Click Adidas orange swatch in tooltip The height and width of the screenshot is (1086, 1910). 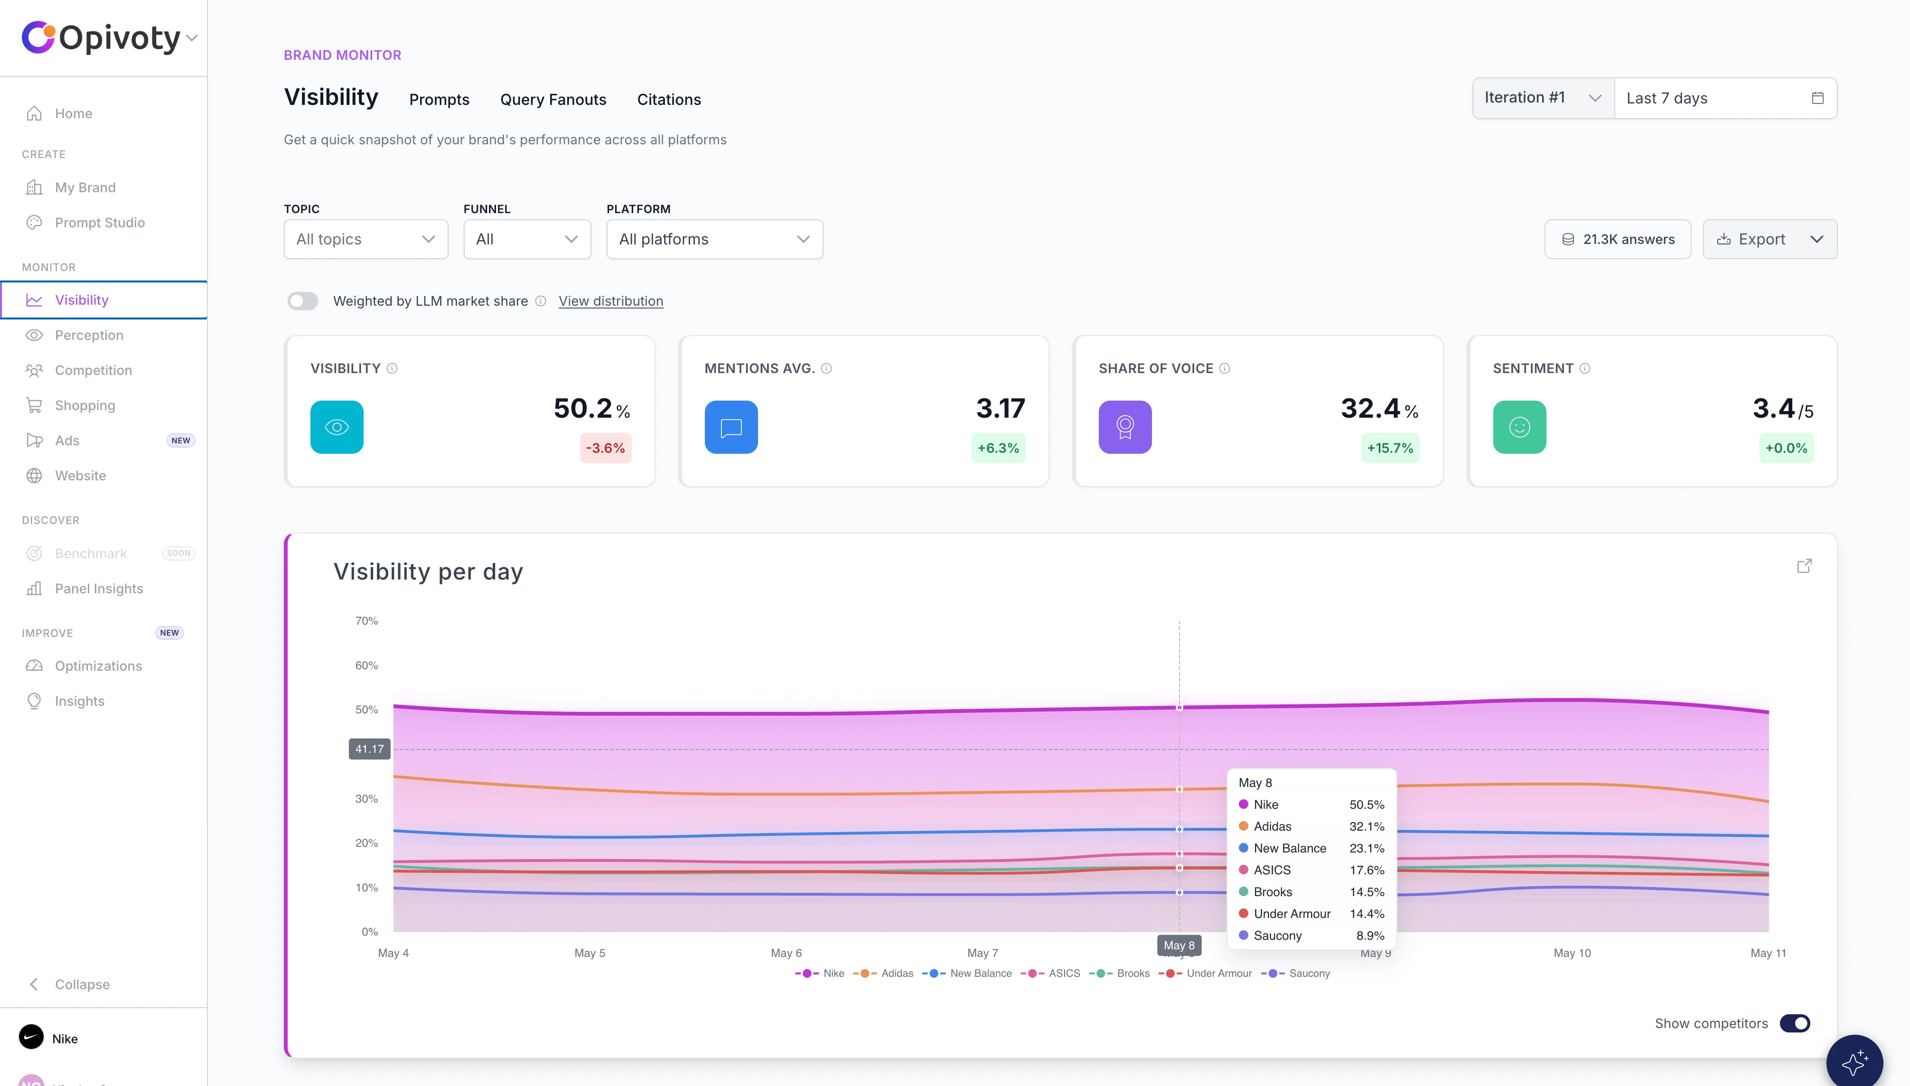[x=1243, y=826]
